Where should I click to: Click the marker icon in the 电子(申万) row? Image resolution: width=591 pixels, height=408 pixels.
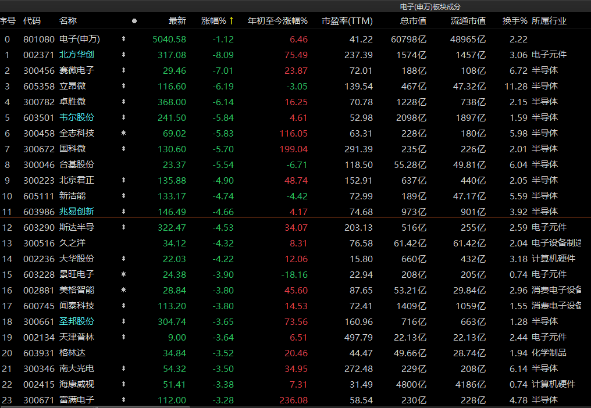pyautogui.click(x=123, y=40)
